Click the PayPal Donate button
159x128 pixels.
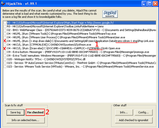pyautogui.click(x=110, y=14)
